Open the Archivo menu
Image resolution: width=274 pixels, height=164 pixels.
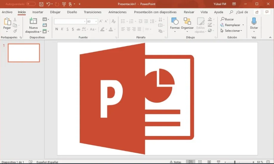point(7,12)
